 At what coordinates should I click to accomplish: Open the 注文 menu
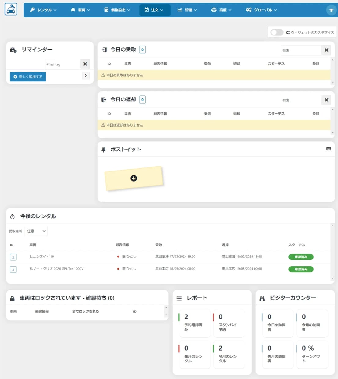(x=155, y=10)
